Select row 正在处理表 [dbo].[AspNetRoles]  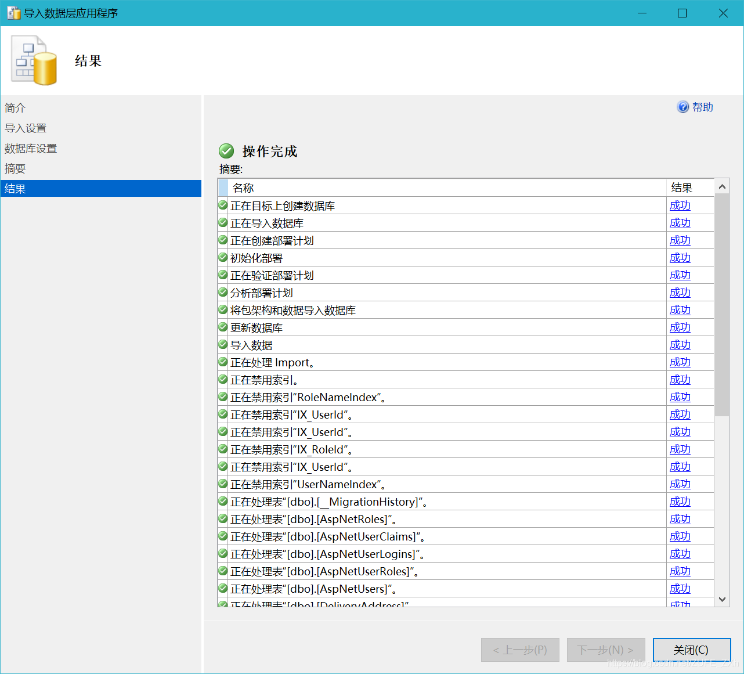[x=466, y=519]
